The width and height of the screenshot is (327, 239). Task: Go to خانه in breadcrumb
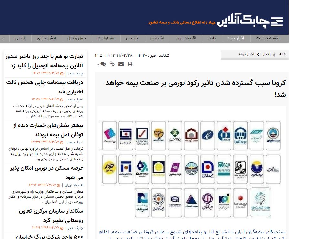282,54
